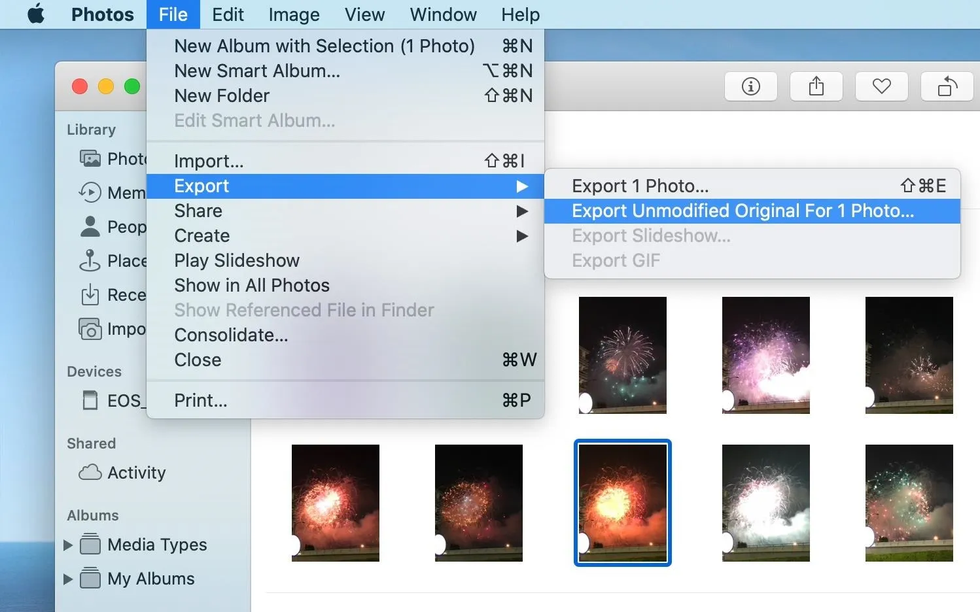Screen dimensions: 980x612
Task: Open the Create submenu arrow
Action: pyautogui.click(x=522, y=236)
